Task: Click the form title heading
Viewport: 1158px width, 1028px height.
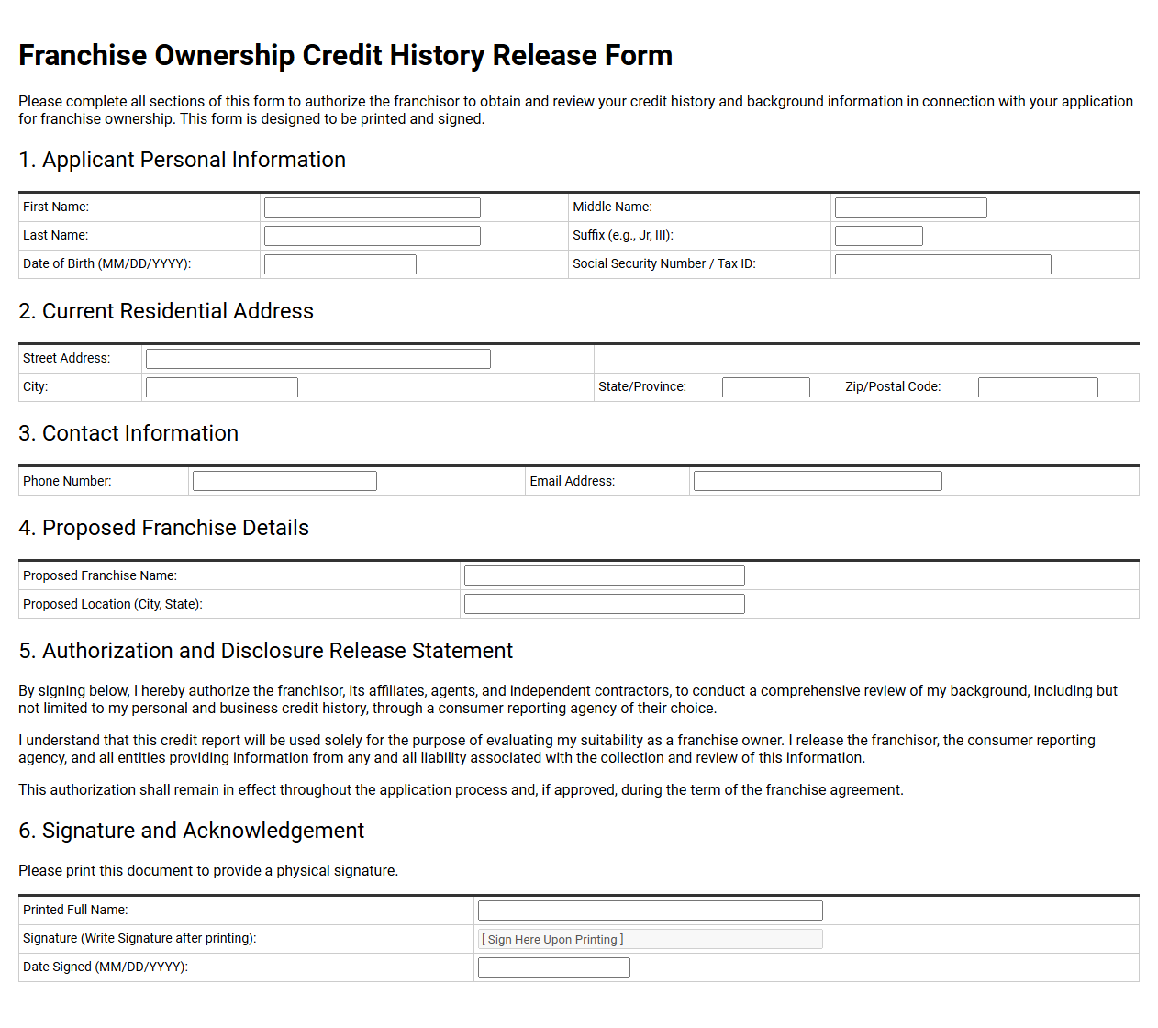Action: click(346, 55)
